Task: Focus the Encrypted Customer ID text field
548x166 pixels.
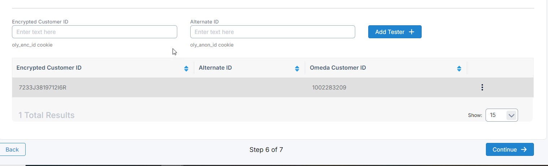Action: coord(95,32)
